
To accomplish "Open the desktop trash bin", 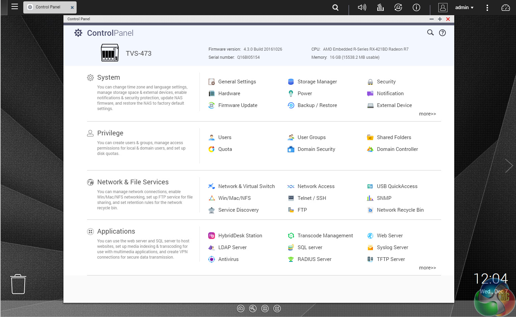I will (18, 284).
